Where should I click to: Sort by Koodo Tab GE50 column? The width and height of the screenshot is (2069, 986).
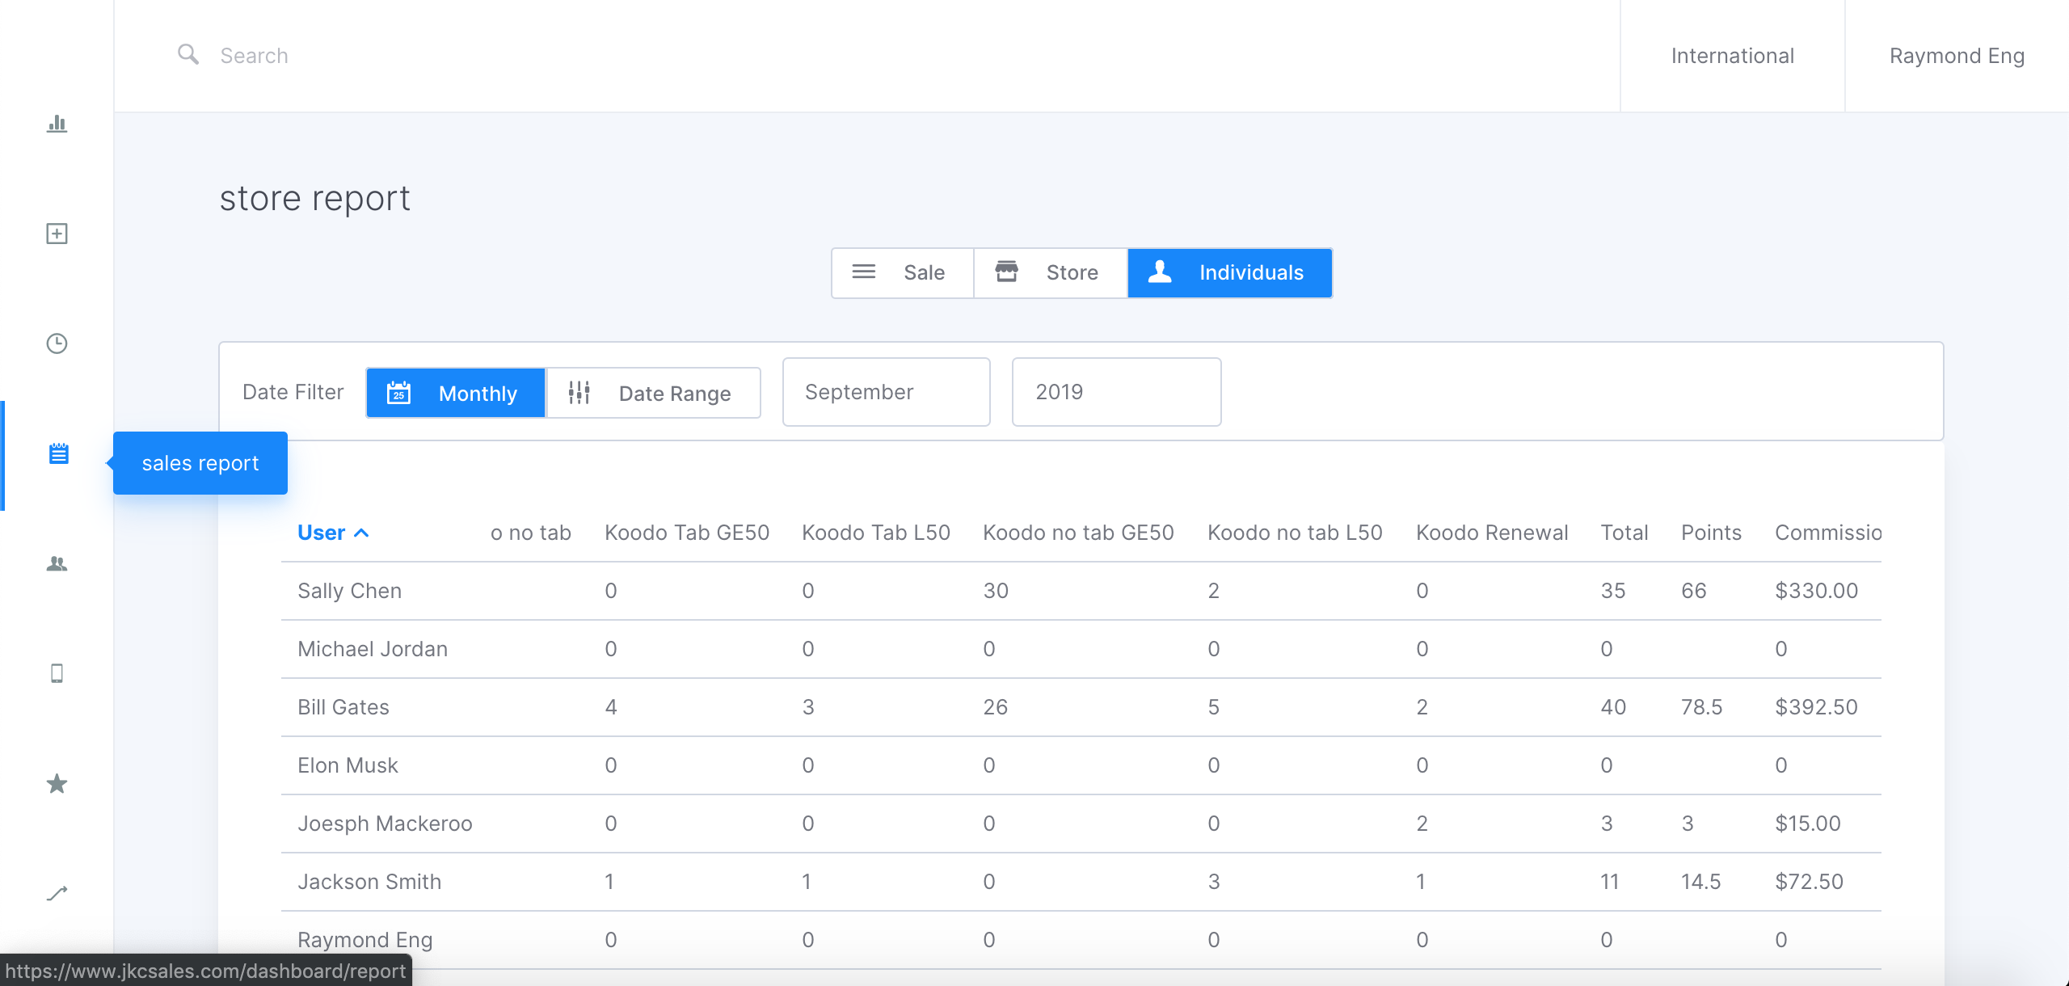pos(687,533)
